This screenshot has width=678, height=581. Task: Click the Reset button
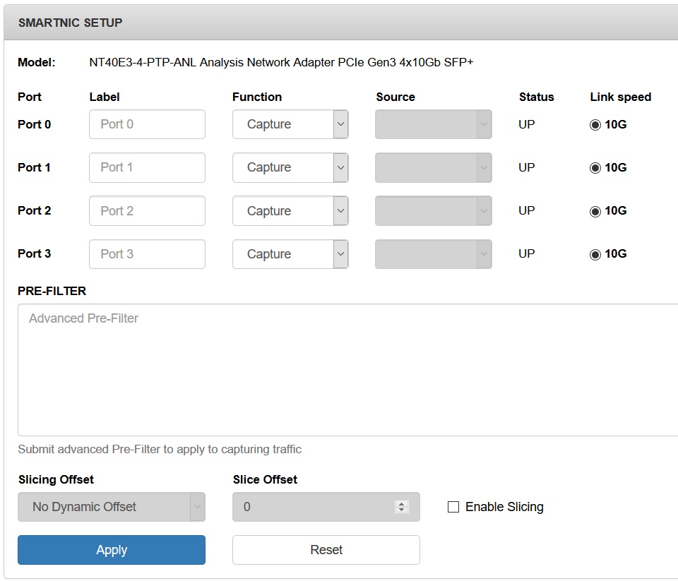pyautogui.click(x=326, y=550)
